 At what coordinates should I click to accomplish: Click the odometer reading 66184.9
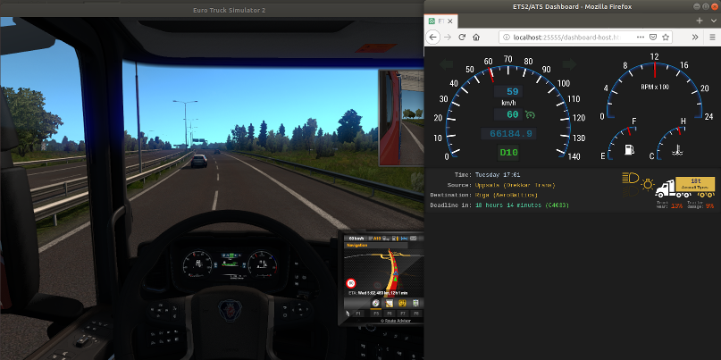click(508, 134)
